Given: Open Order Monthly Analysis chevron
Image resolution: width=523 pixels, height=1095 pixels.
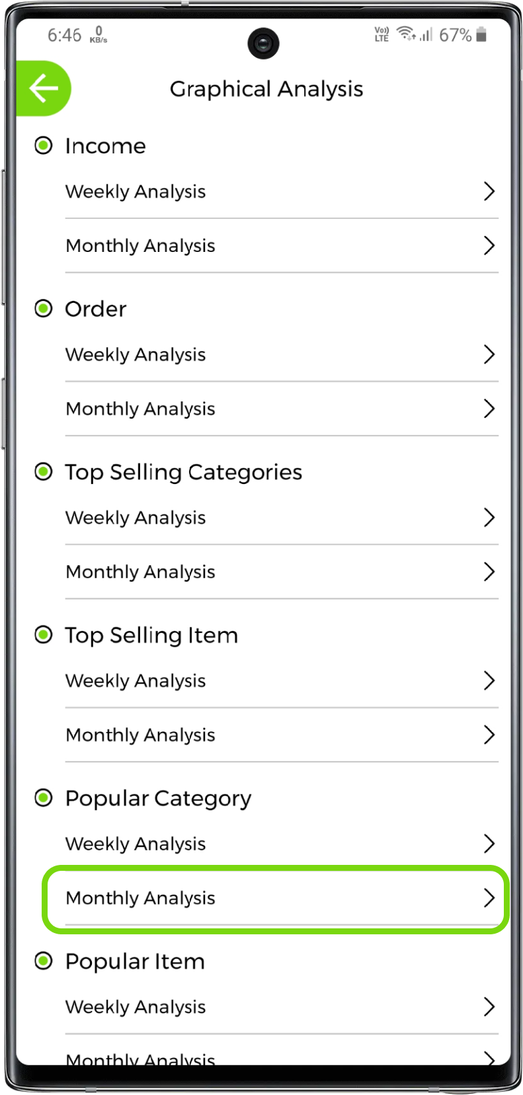Looking at the screenshot, I should pyautogui.click(x=489, y=409).
